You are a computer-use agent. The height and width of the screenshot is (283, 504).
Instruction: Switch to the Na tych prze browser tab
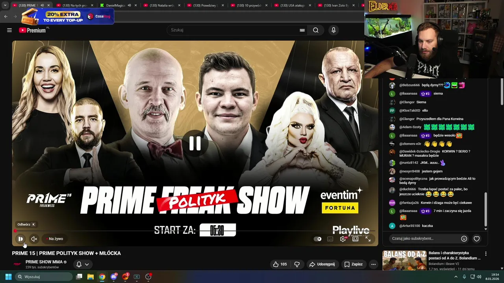[75, 6]
